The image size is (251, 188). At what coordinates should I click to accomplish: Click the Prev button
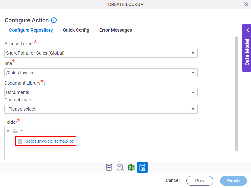coord(200,181)
